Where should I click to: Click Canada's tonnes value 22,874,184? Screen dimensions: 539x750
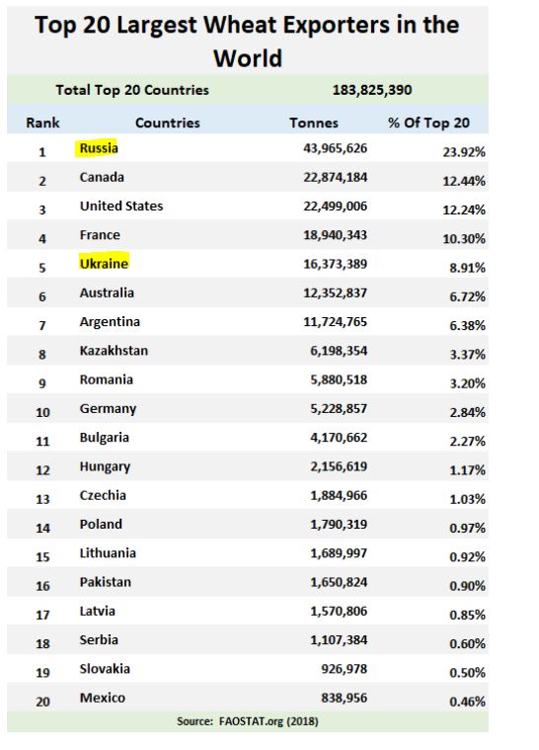tap(335, 178)
